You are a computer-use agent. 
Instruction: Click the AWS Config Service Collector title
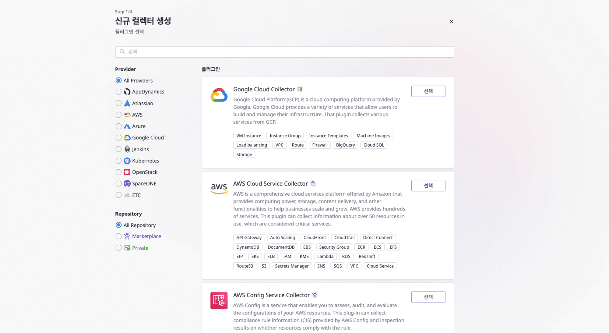pos(271,295)
